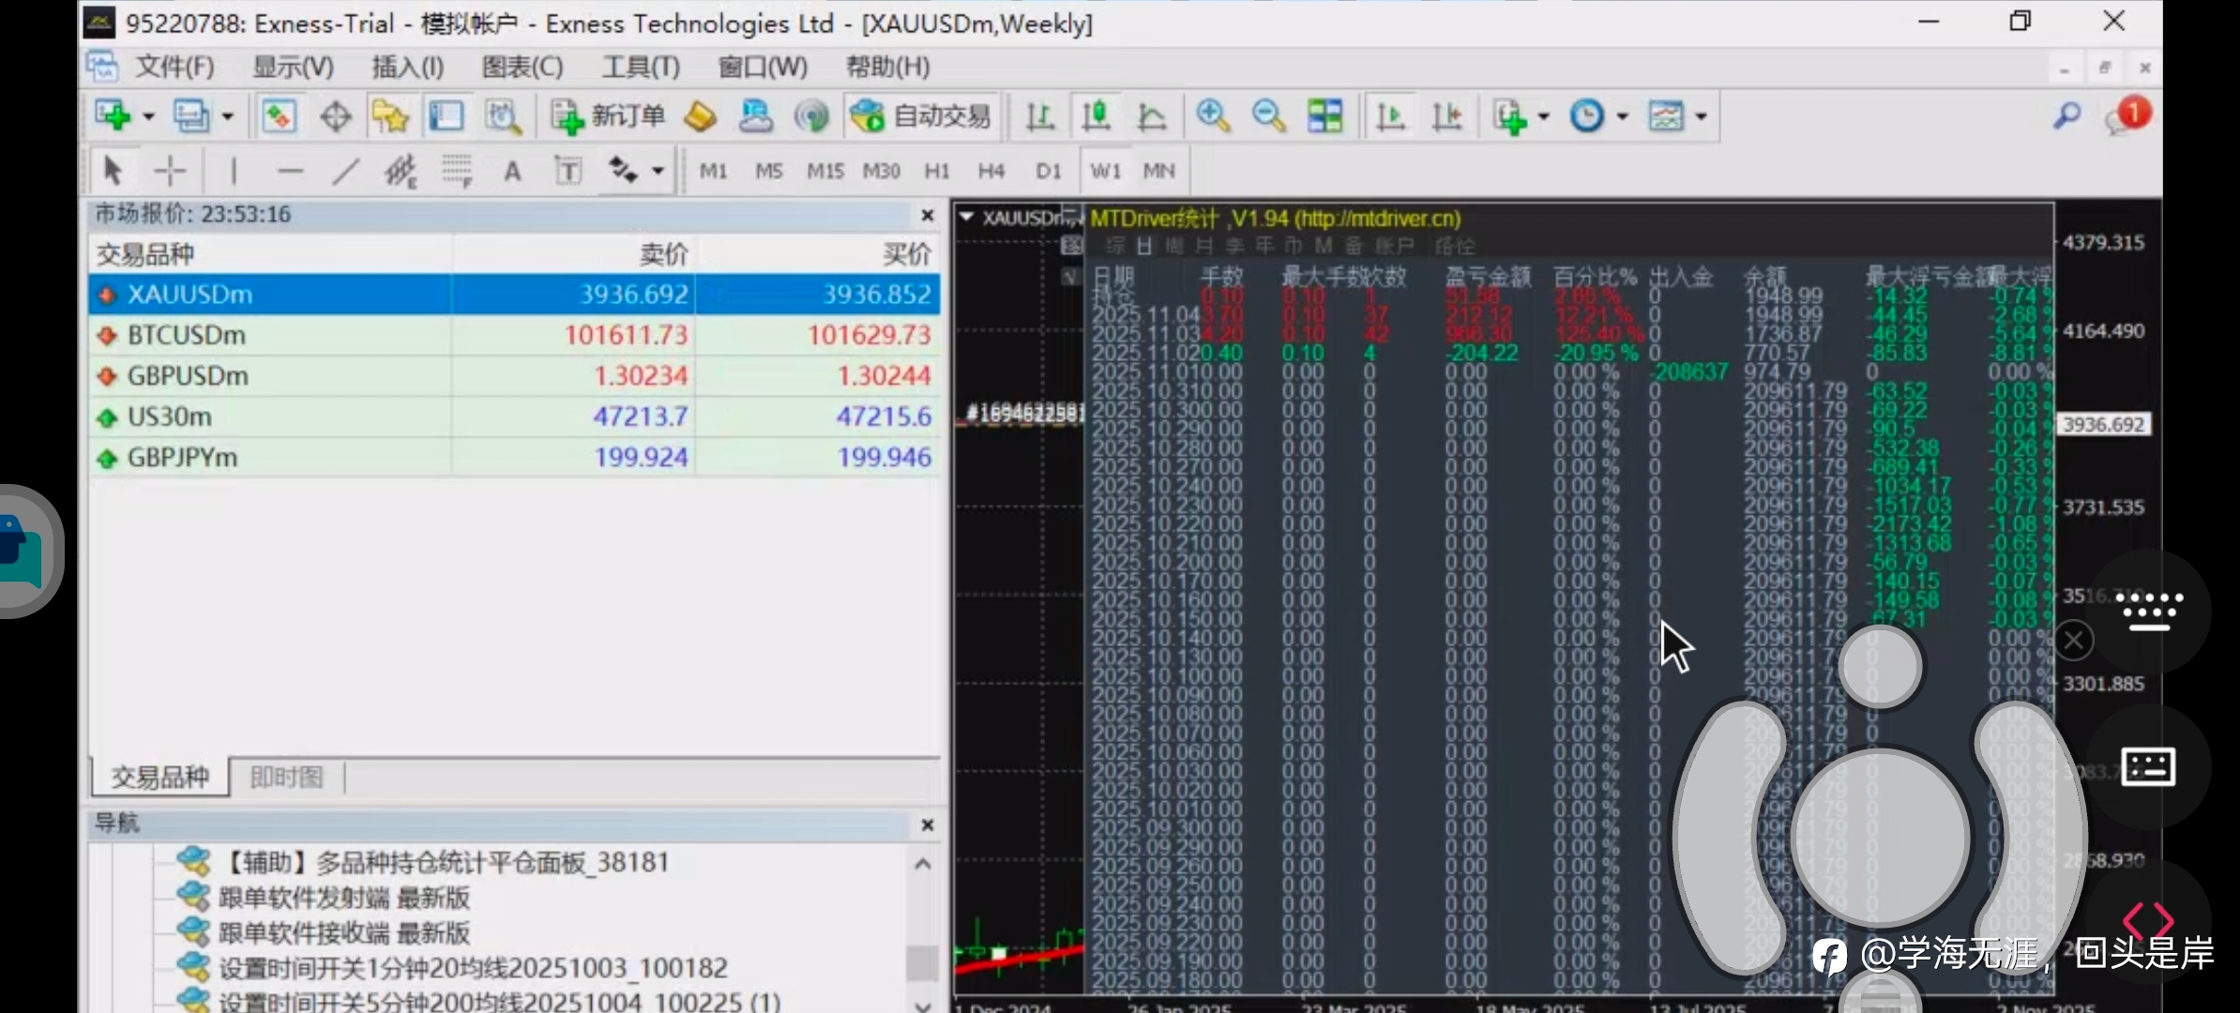Click the search magnifier in toolbar
The height and width of the screenshot is (1013, 2240).
point(2066,116)
